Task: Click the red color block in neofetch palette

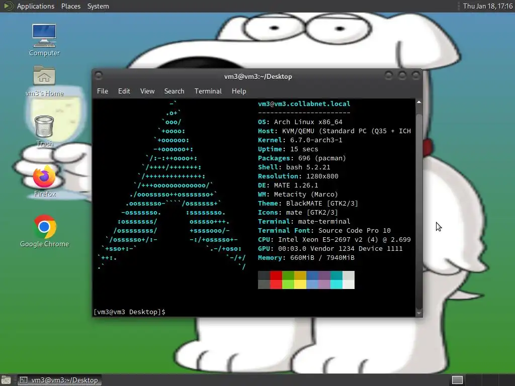Action: pyautogui.click(x=276, y=280)
